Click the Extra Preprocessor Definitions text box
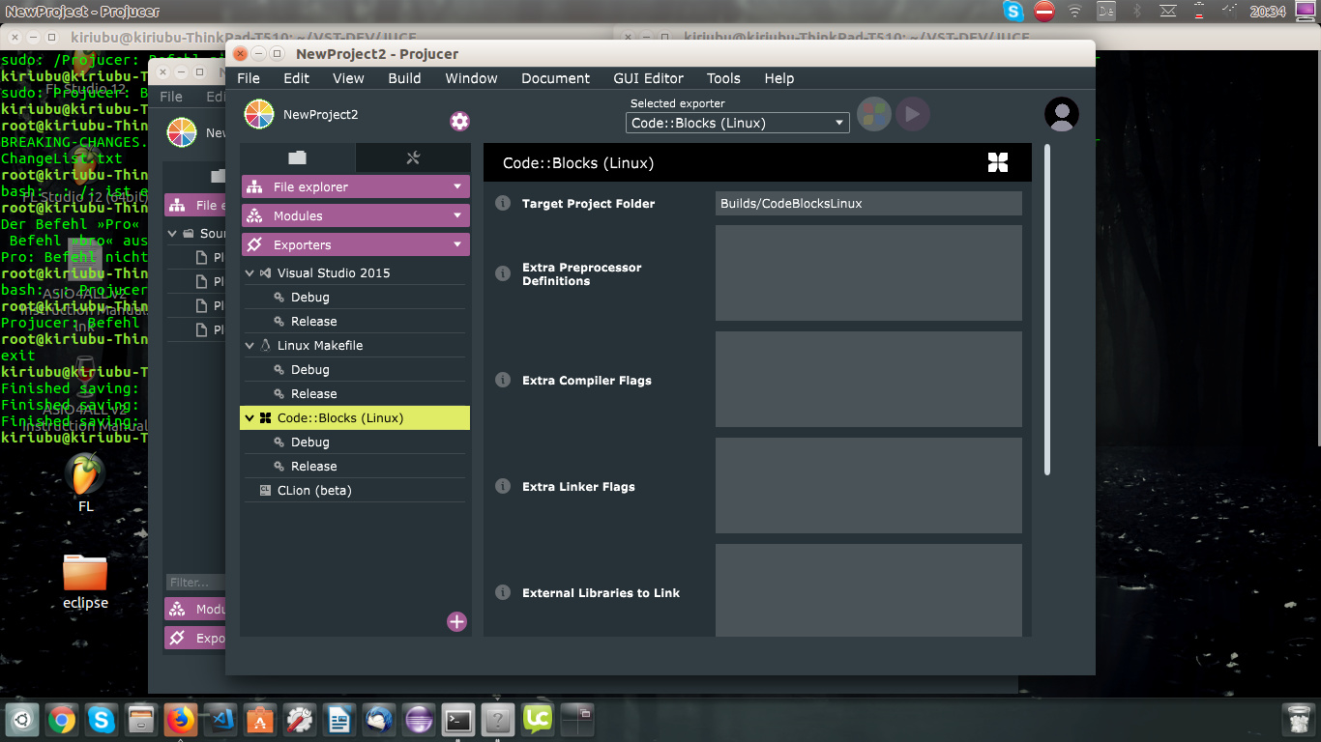The width and height of the screenshot is (1321, 742). 868,273
